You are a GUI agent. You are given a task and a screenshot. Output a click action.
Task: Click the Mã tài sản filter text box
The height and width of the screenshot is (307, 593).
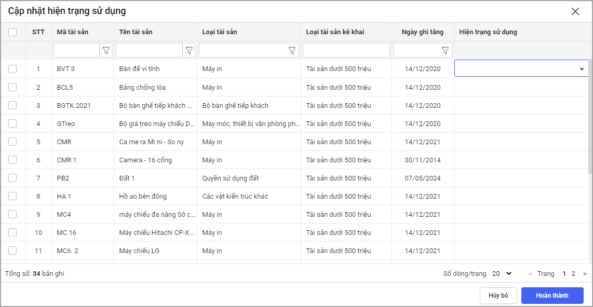pos(76,50)
